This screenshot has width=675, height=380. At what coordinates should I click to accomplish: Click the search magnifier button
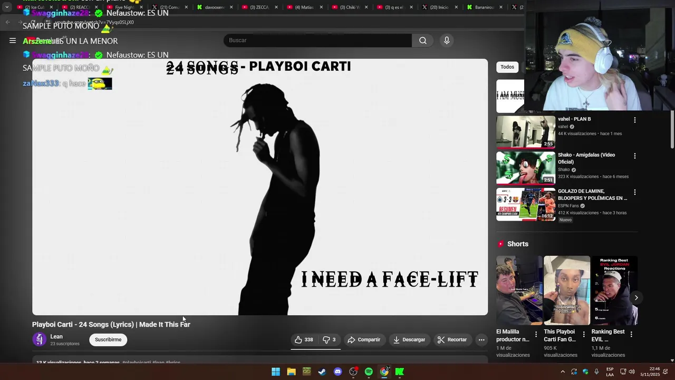423,41
